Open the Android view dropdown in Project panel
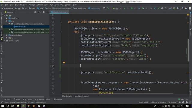This screenshot has height=108, width=192. point(10,12)
